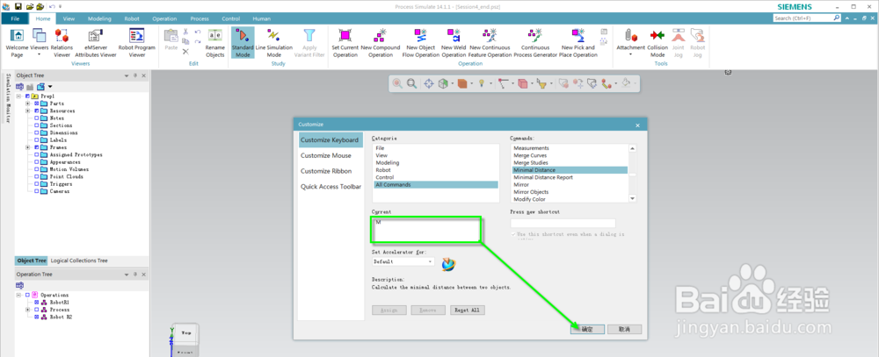
Task: Click the selection filter funnel icon
Action: tap(541, 83)
